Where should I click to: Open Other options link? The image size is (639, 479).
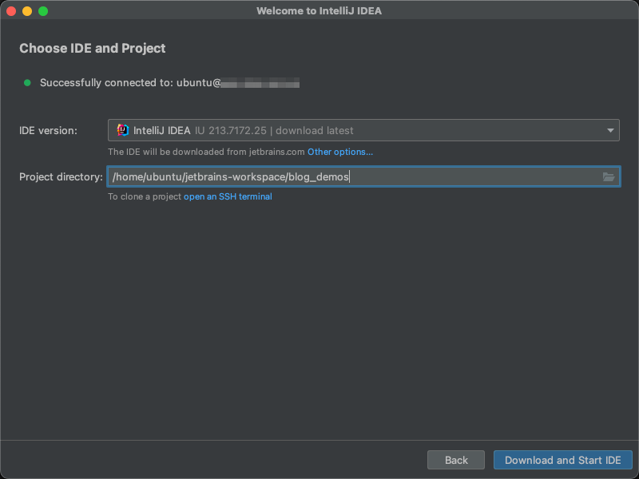340,152
